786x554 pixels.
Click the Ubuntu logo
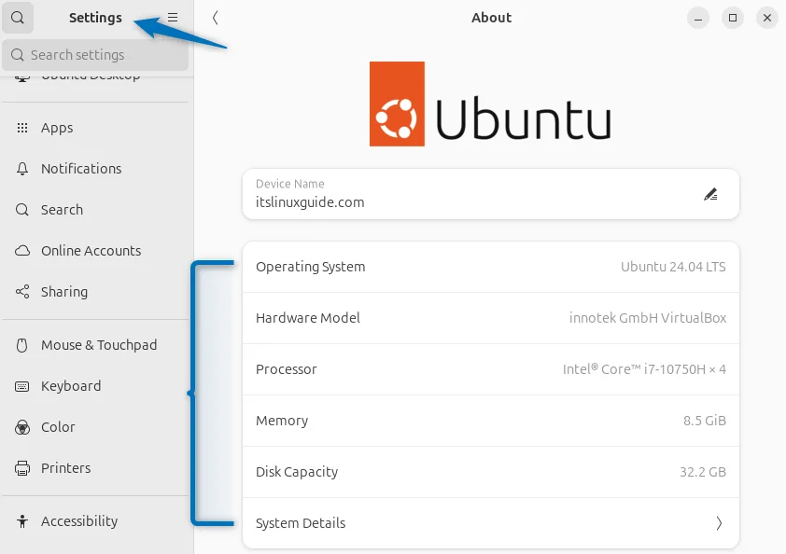coord(490,104)
